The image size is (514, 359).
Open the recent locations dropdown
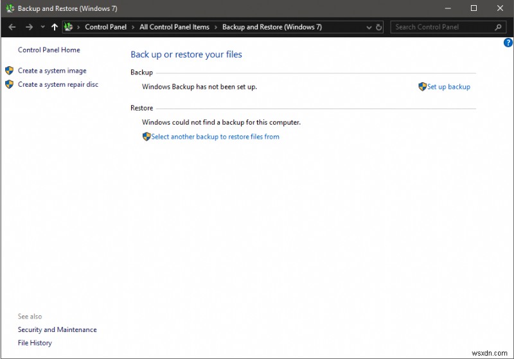pyautogui.click(x=42, y=27)
